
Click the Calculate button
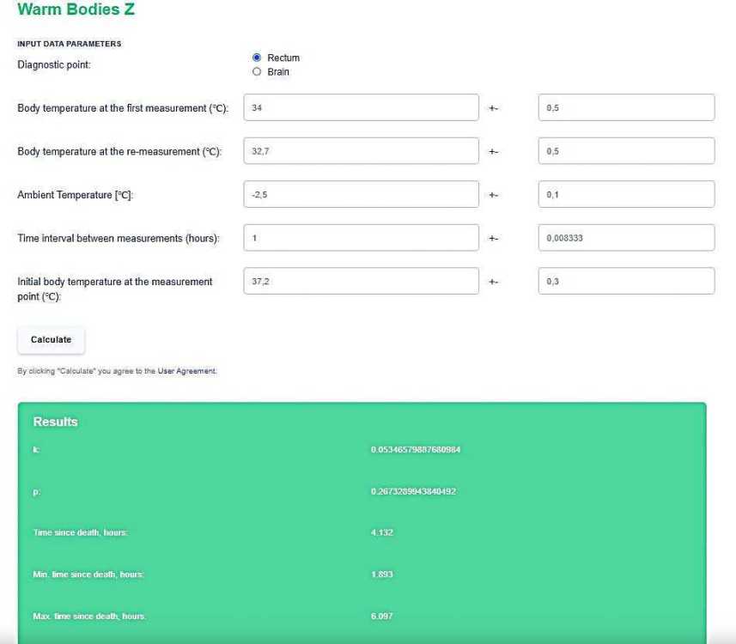pyautogui.click(x=52, y=339)
